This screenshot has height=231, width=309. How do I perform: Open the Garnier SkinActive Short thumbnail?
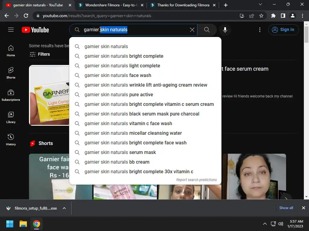[x=125, y=192]
